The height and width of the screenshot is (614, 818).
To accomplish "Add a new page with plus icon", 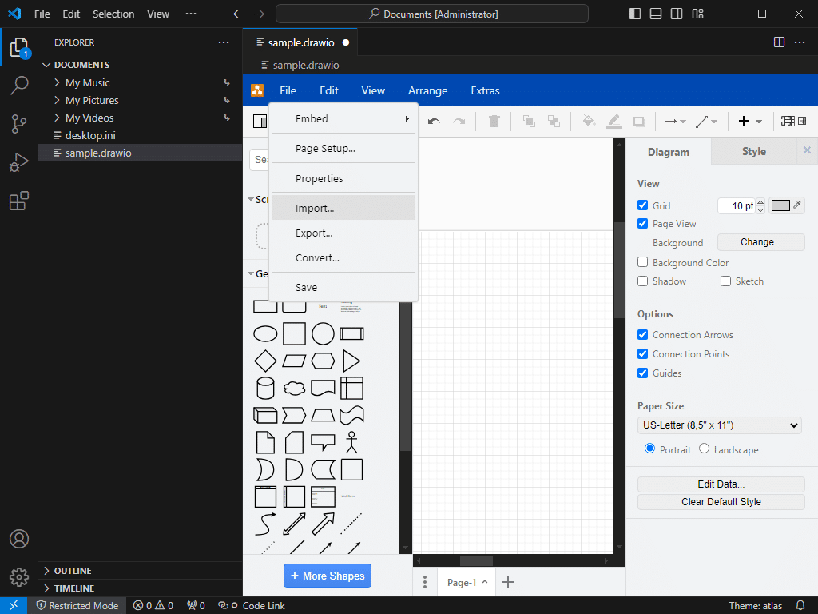I will coord(507,582).
